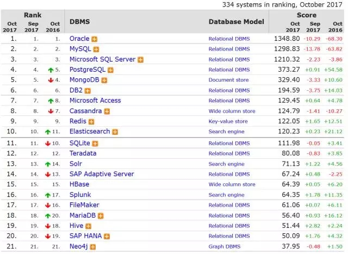Click the Score column header

tap(307, 15)
